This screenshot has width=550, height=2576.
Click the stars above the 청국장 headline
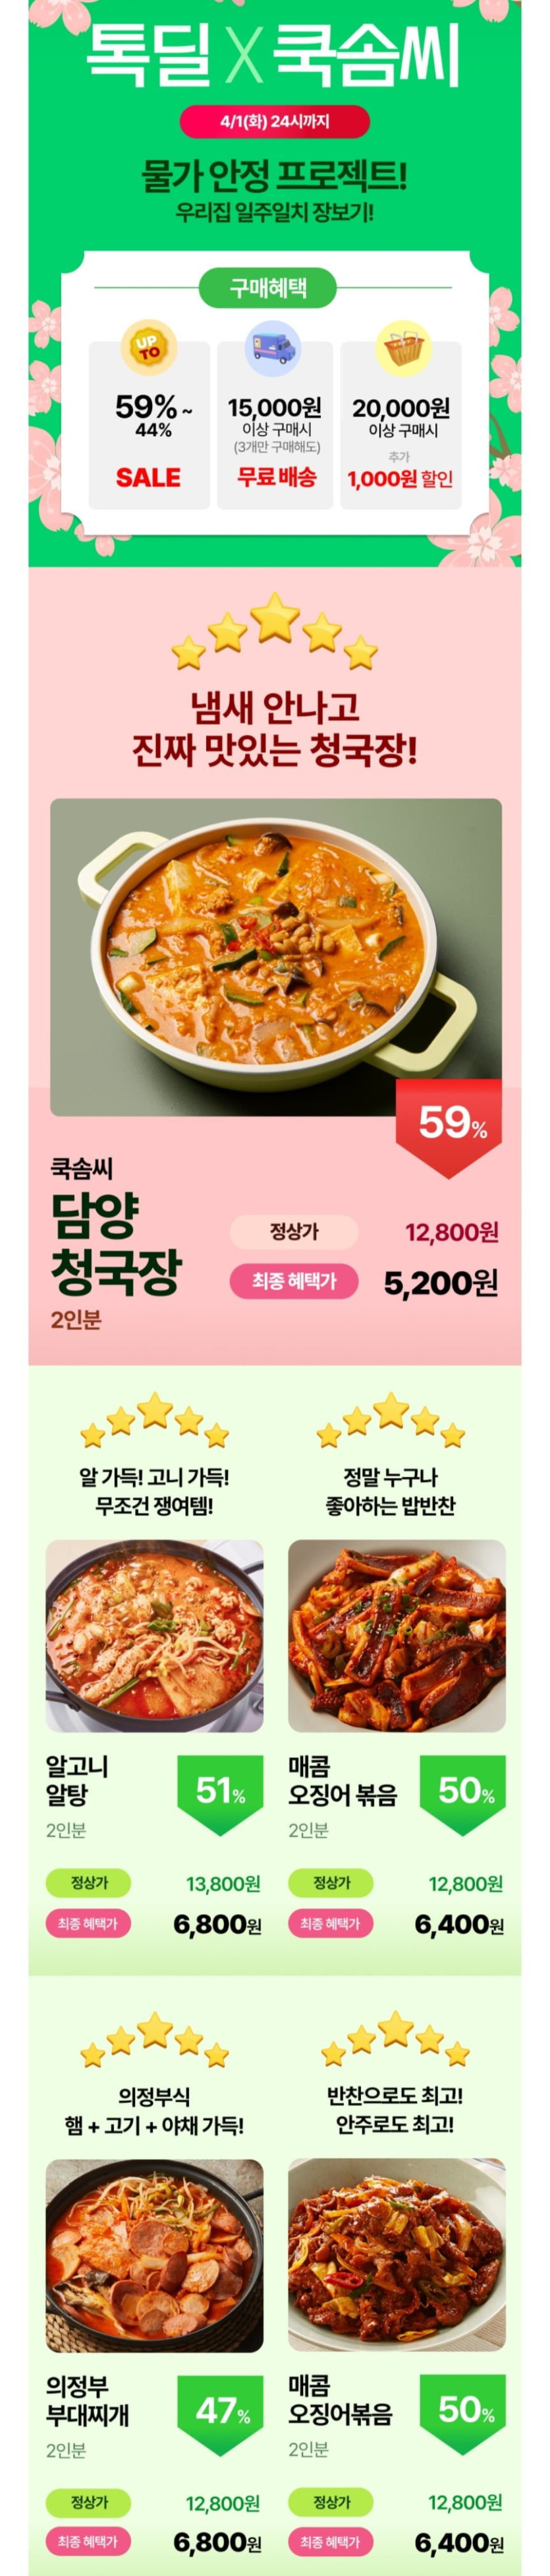click(275, 630)
